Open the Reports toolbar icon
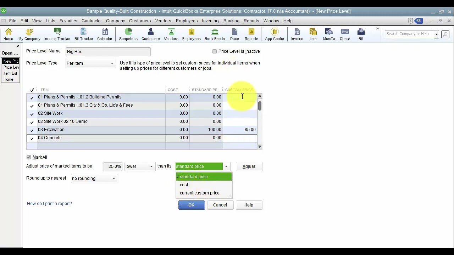 [x=251, y=34]
